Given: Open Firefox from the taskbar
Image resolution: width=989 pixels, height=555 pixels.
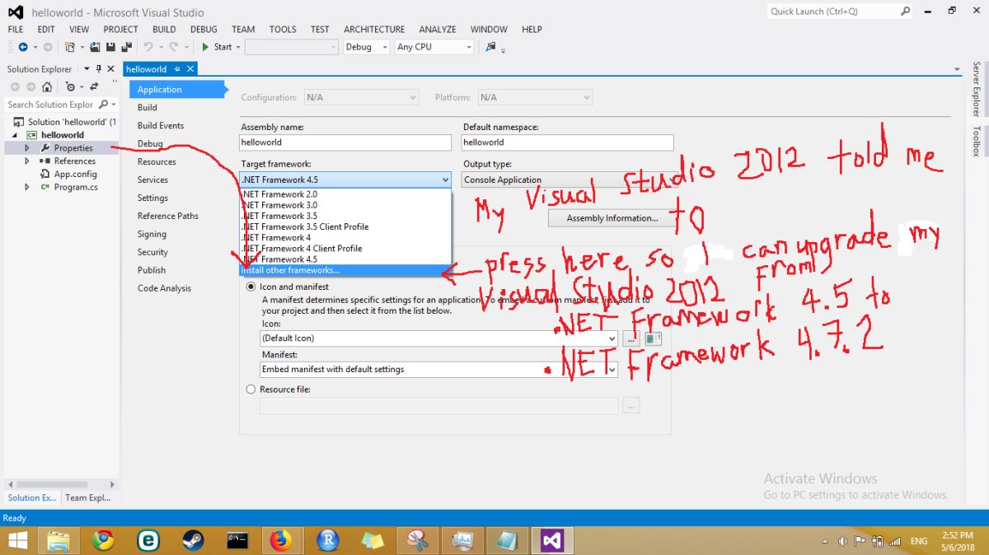Looking at the screenshot, I should (282, 540).
